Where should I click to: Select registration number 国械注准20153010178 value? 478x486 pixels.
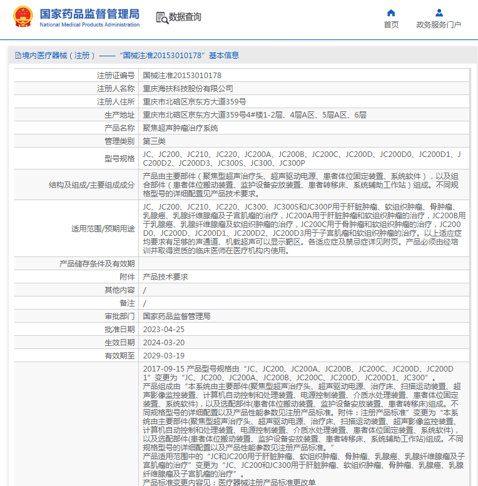(182, 75)
